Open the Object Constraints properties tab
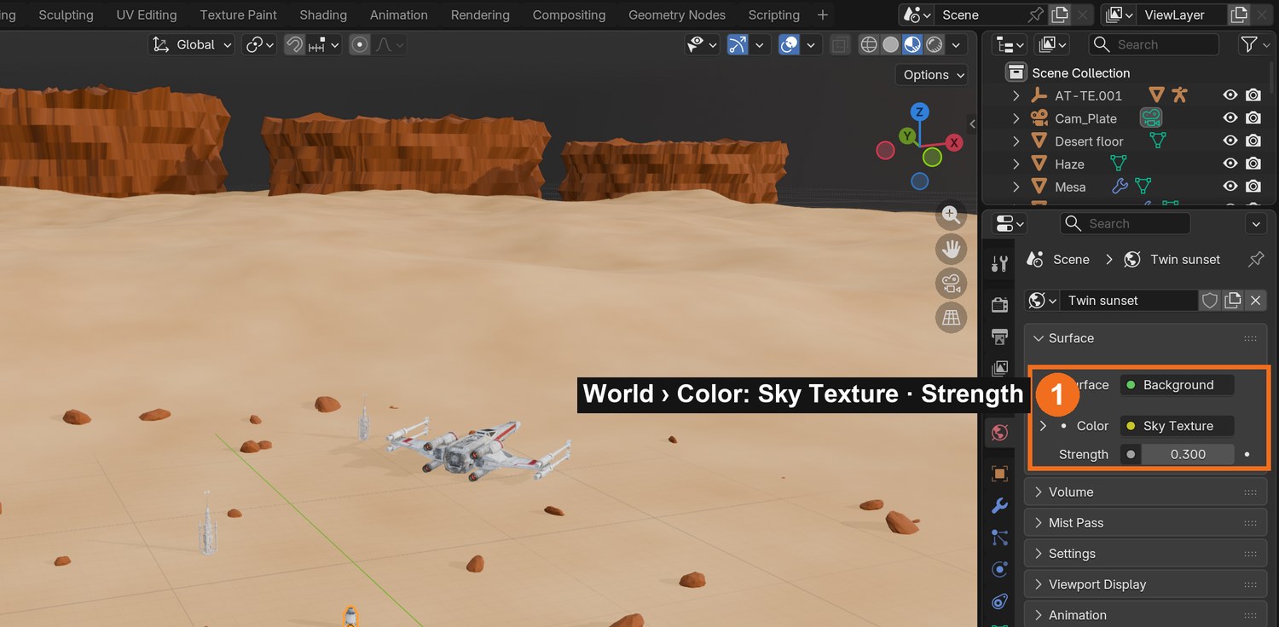 pos(999,601)
